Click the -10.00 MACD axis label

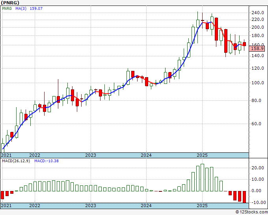tap(258, 202)
